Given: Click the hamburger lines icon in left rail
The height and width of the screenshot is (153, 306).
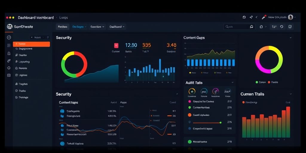Looking at the screenshot, I should pyautogui.click(x=9, y=45).
